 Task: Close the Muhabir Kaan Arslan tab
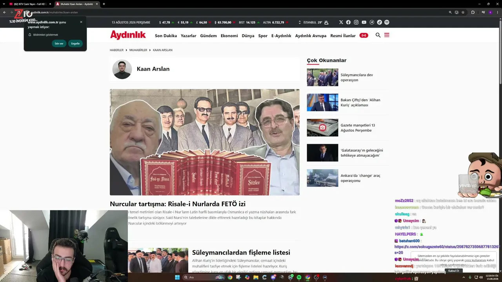coord(97,4)
